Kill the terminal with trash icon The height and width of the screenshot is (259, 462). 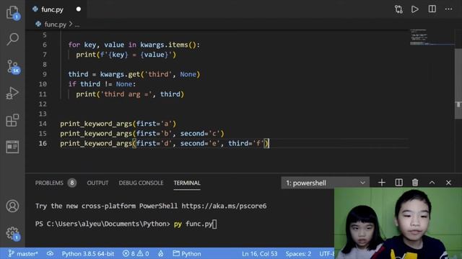click(415, 183)
